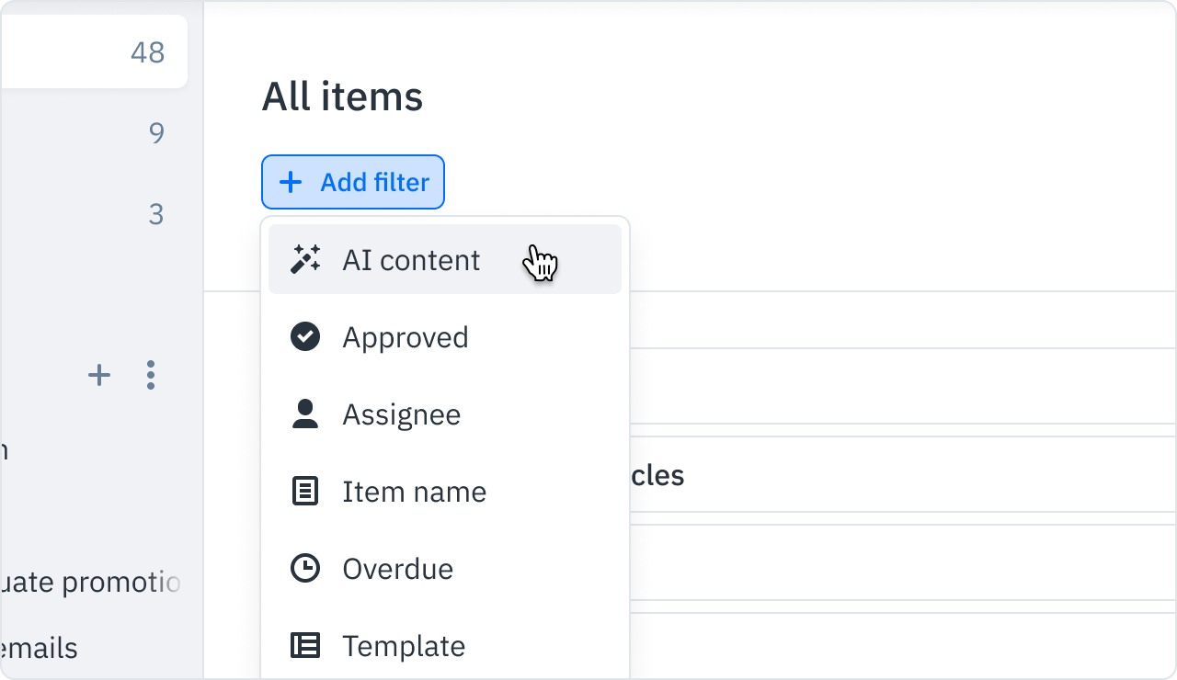
Task: Open the sidebar item showing 48
Action: point(92,52)
